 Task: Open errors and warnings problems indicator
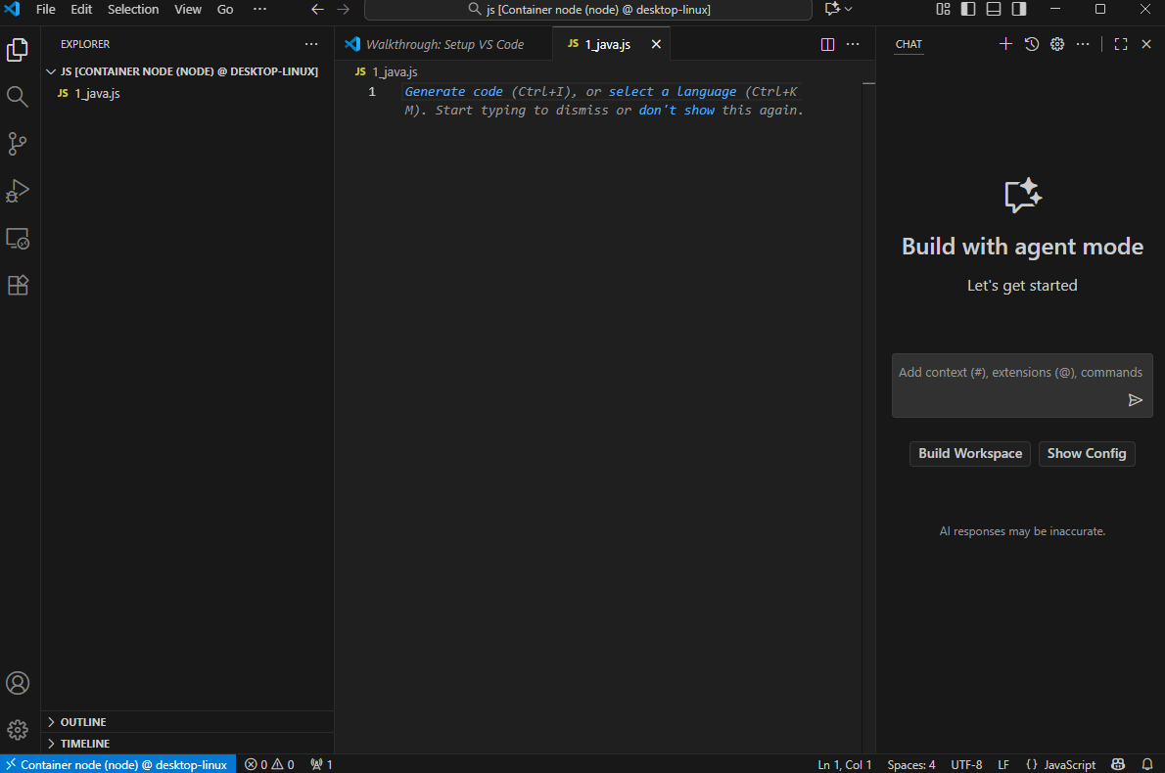coord(269,764)
